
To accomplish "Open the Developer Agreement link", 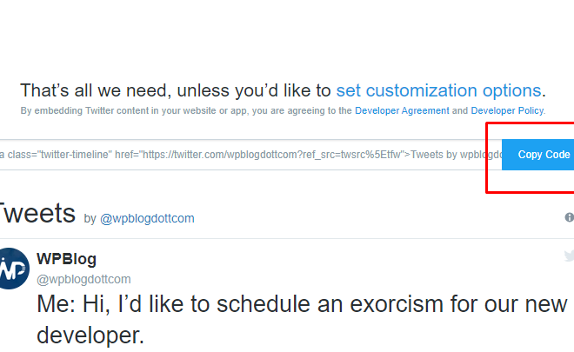I will coord(402,110).
